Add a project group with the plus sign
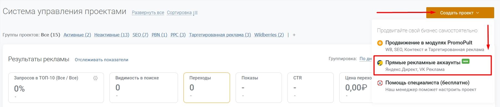 point(294,35)
